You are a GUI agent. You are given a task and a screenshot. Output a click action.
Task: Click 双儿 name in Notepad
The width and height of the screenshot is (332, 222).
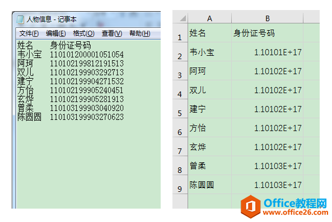pyautogui.click(x=25, y=72)
